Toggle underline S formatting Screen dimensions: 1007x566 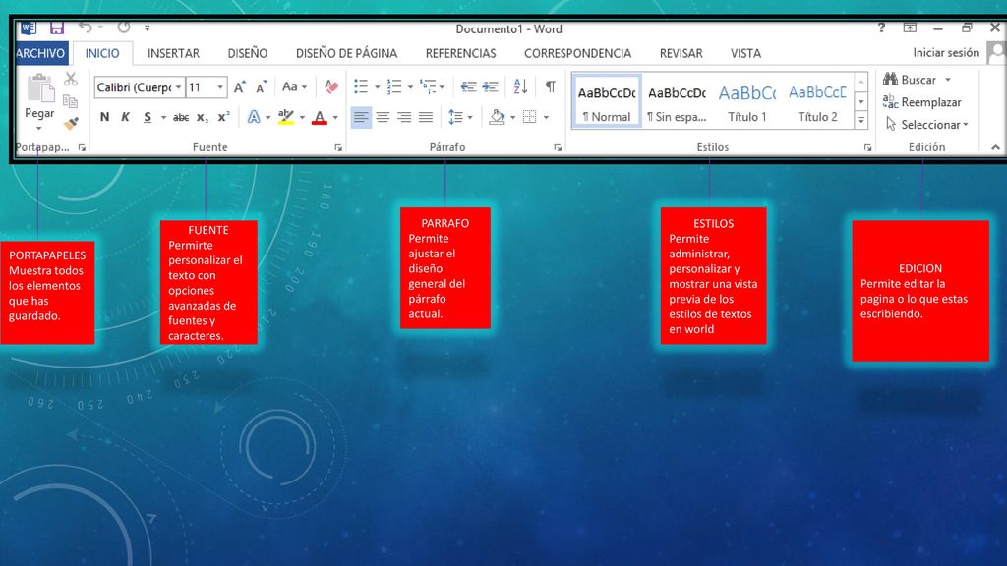[x=148, y=117]
